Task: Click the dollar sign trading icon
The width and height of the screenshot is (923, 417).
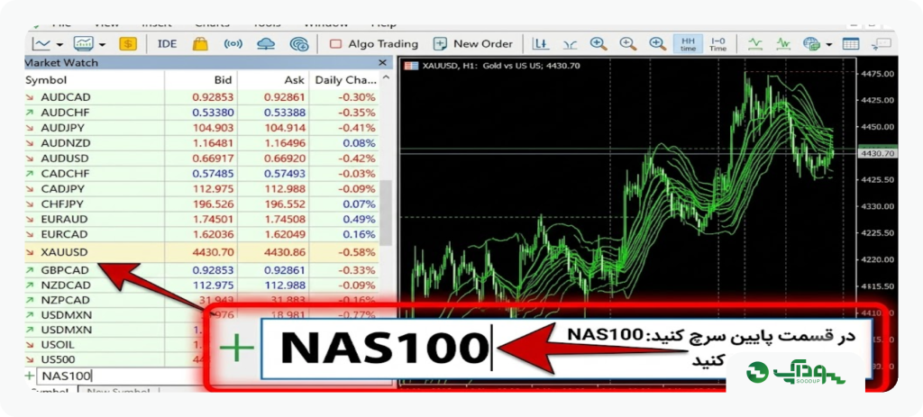Action: (128, 43)
